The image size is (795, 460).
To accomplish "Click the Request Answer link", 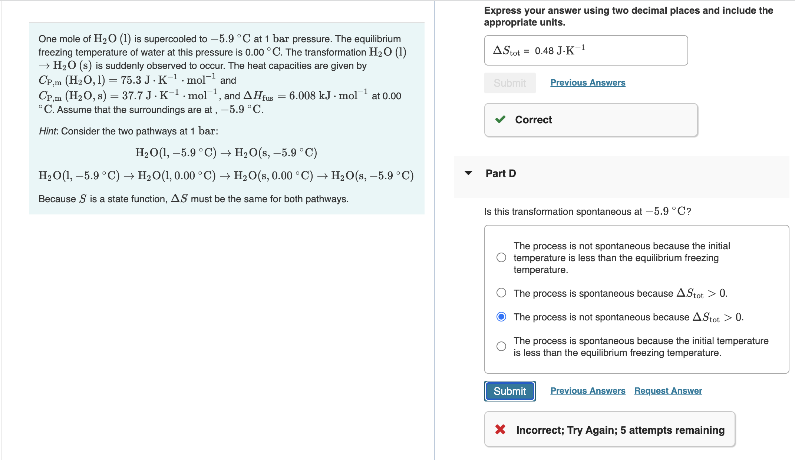I will [x=668, y=390].
